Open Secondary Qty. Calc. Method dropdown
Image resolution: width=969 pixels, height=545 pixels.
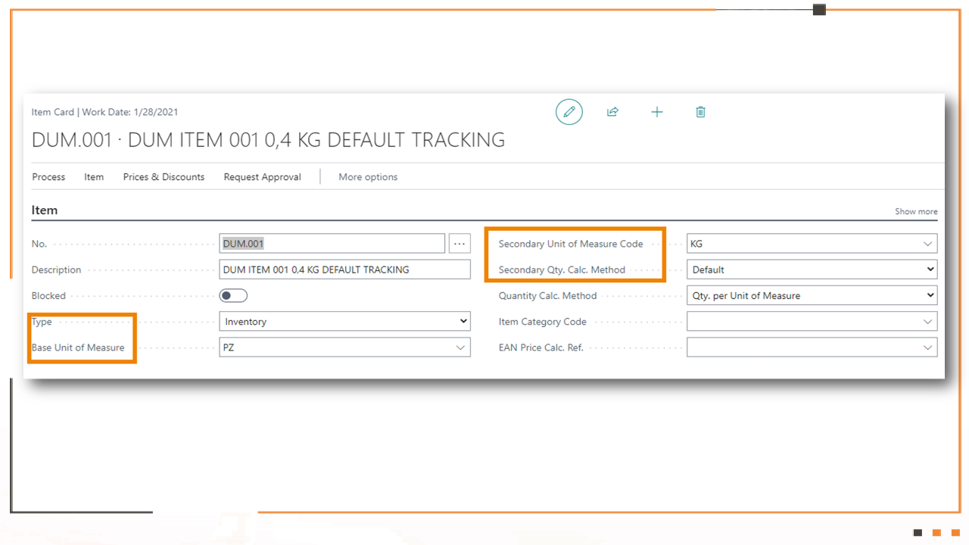[x=812, y=269]
